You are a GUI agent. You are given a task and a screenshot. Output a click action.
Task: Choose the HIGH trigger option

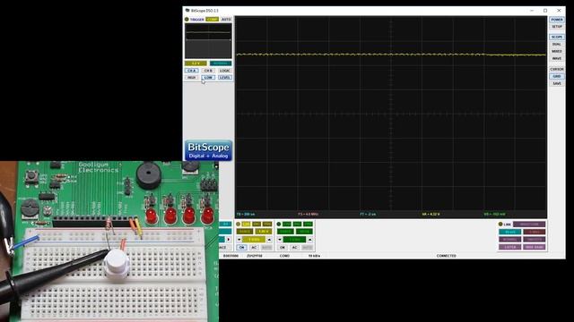pyautogui.click(x=191, y=78)
